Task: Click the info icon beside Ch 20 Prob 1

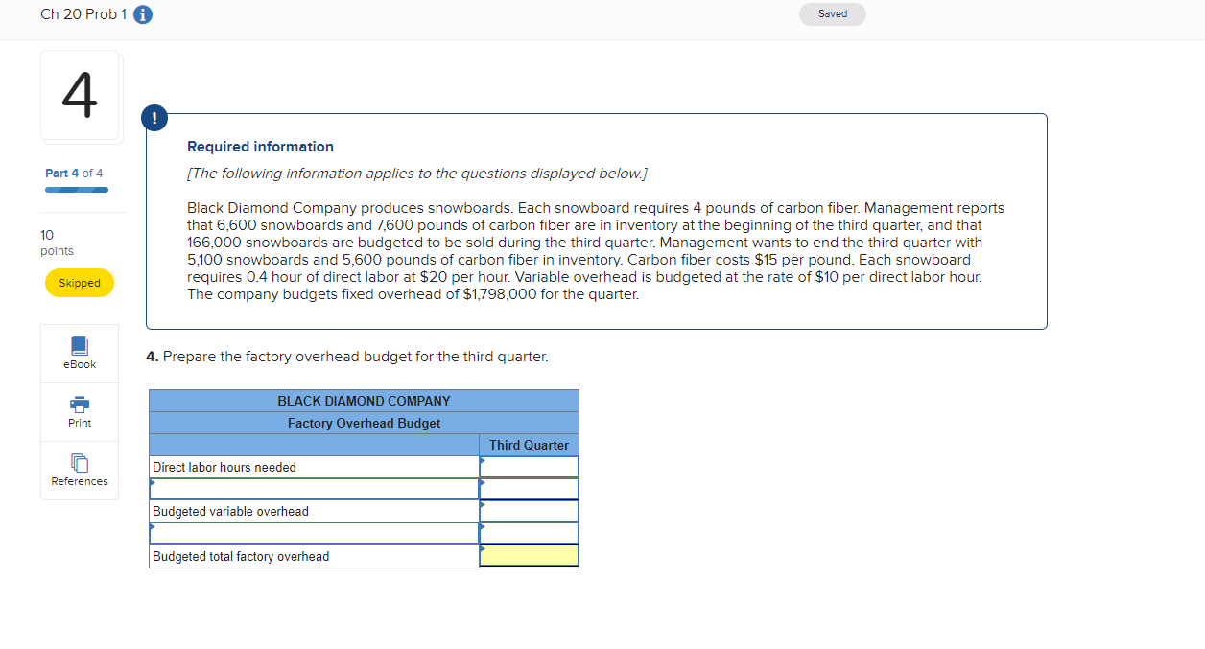Action: click(x=143, y=14)
